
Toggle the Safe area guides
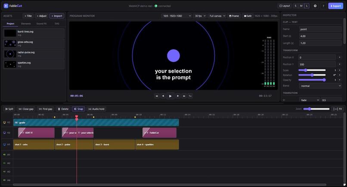tap(248, 16)
